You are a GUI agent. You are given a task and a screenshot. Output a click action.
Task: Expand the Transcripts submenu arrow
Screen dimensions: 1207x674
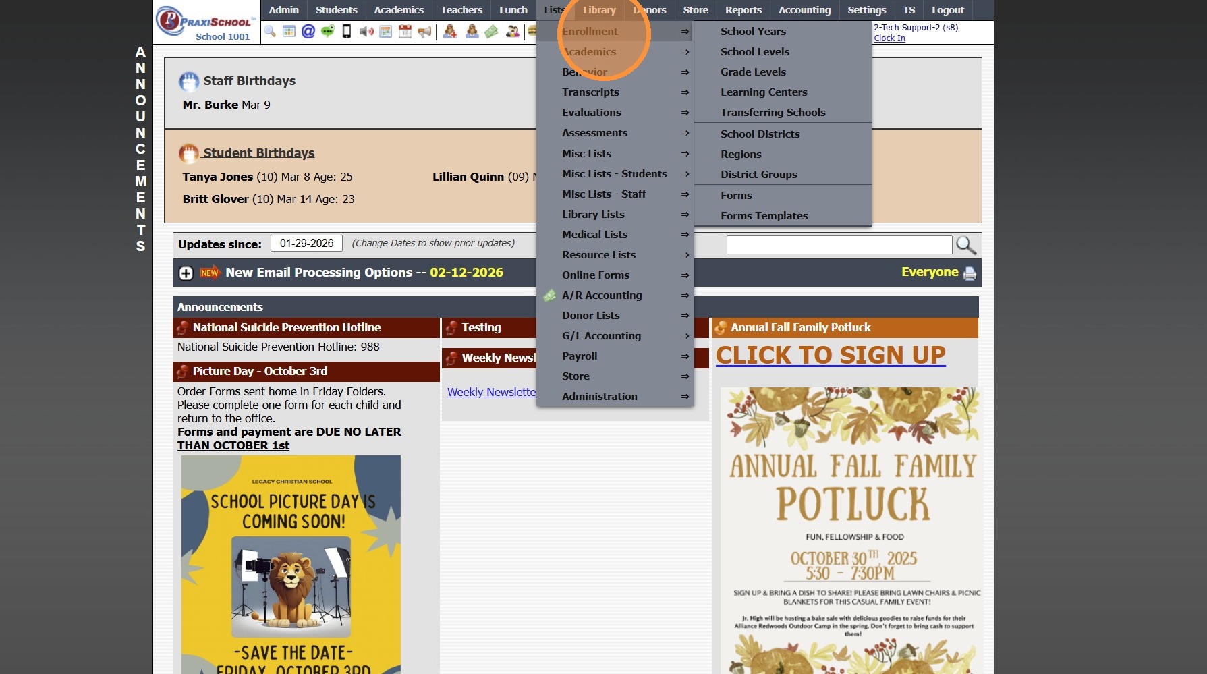(x=685, y=92)
